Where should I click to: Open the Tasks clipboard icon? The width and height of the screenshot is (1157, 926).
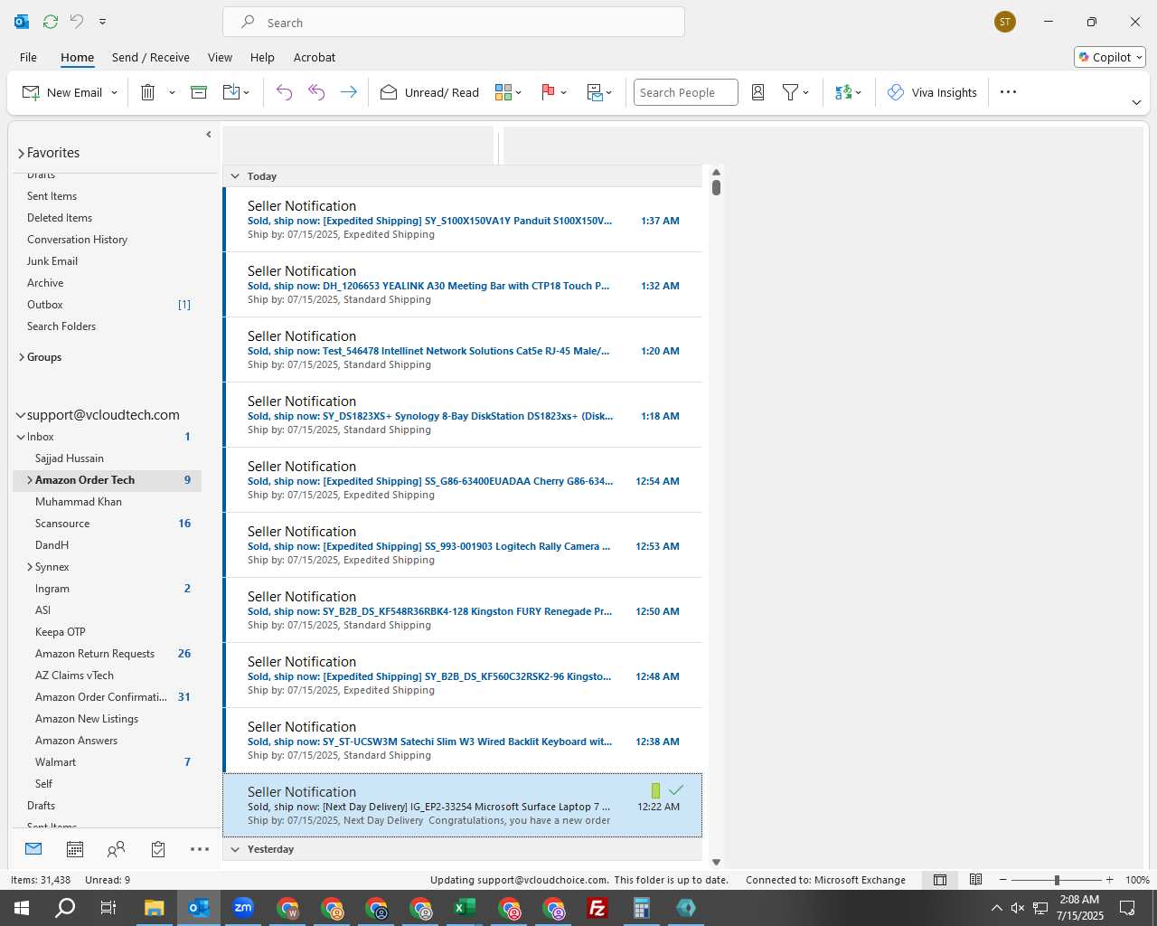click(158, 849)
